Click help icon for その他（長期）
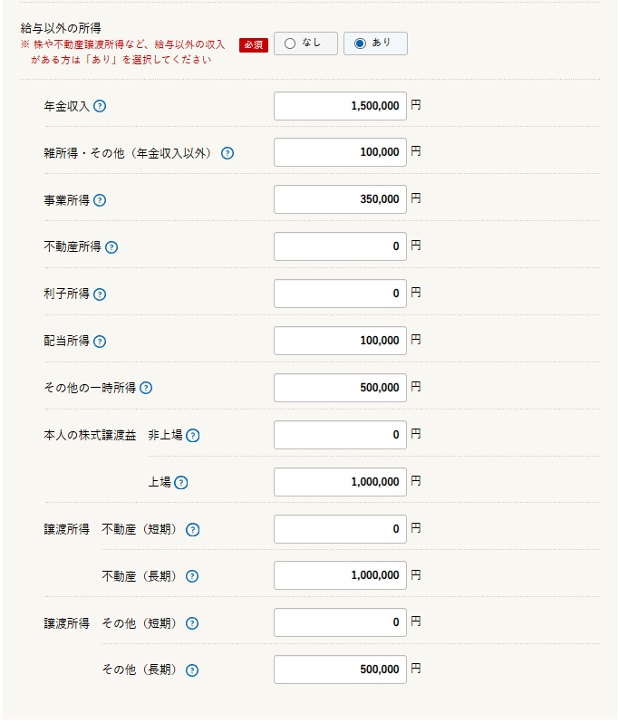The width and height of the screenshot is (619, 723). click(192, 670)
